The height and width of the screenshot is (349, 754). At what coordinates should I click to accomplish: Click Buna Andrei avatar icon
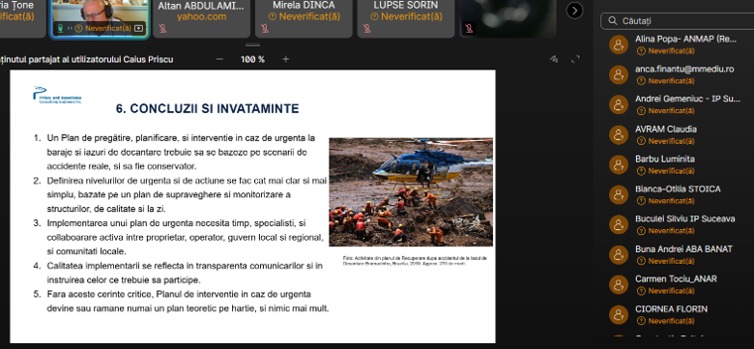(619, 255)
